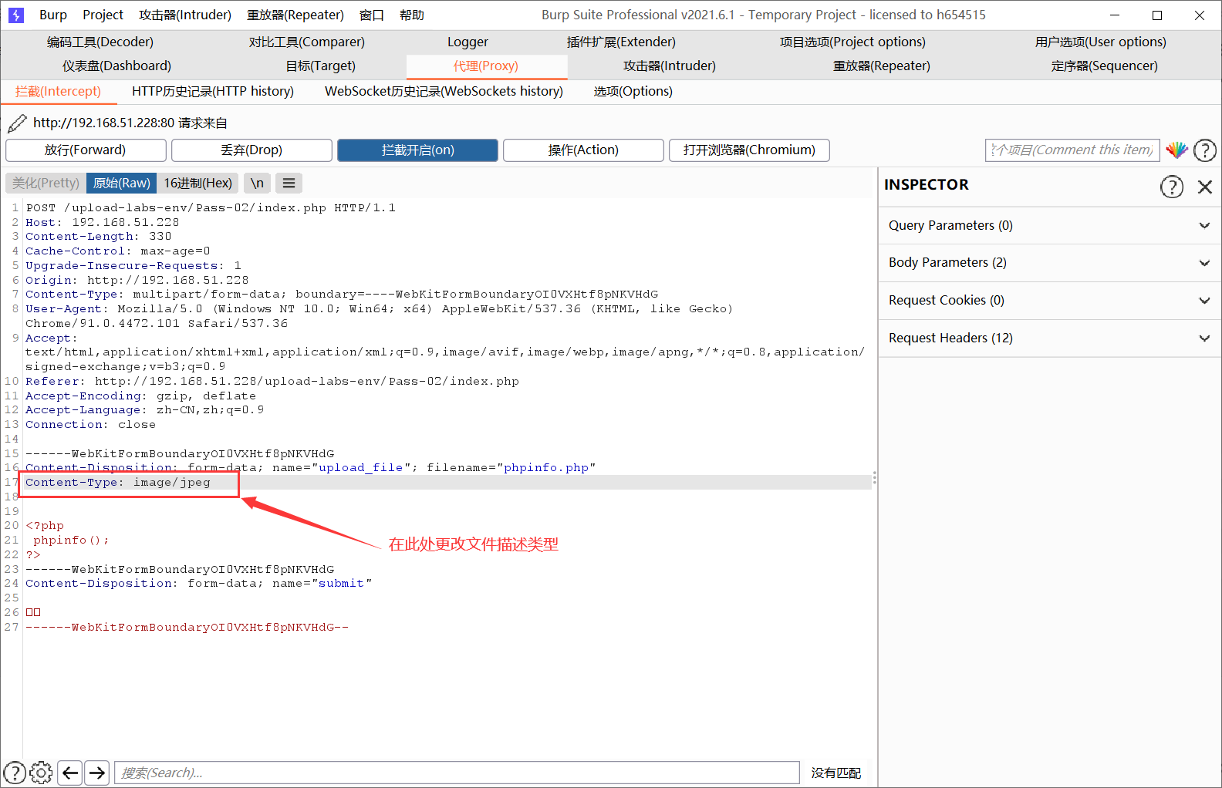Switch to the Dashboard tab
1222x788 pixels.
tap(116, 66)
